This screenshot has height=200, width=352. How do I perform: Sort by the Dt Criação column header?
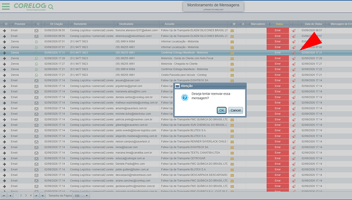56,24
